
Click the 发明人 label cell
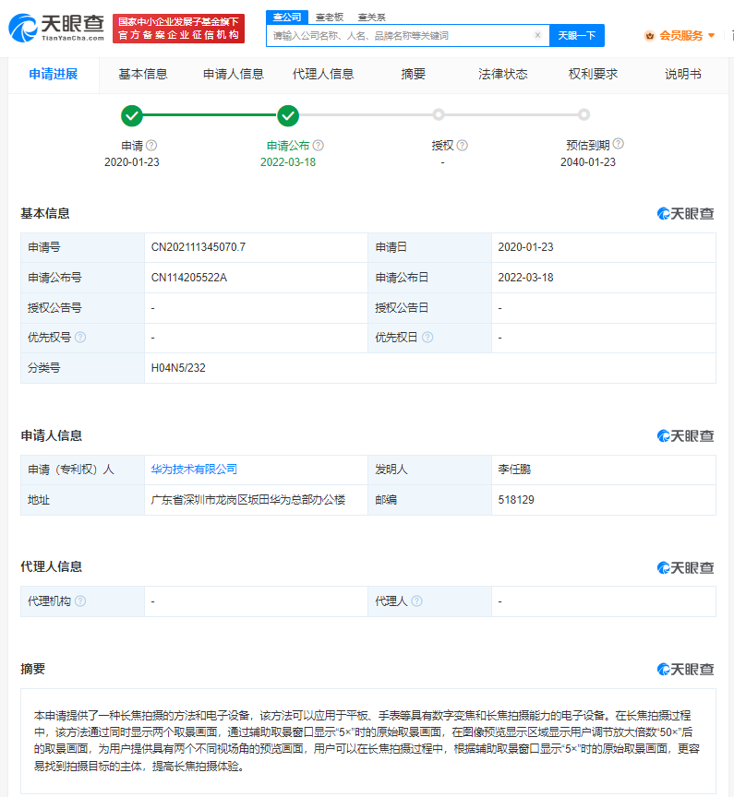point(430,470)
